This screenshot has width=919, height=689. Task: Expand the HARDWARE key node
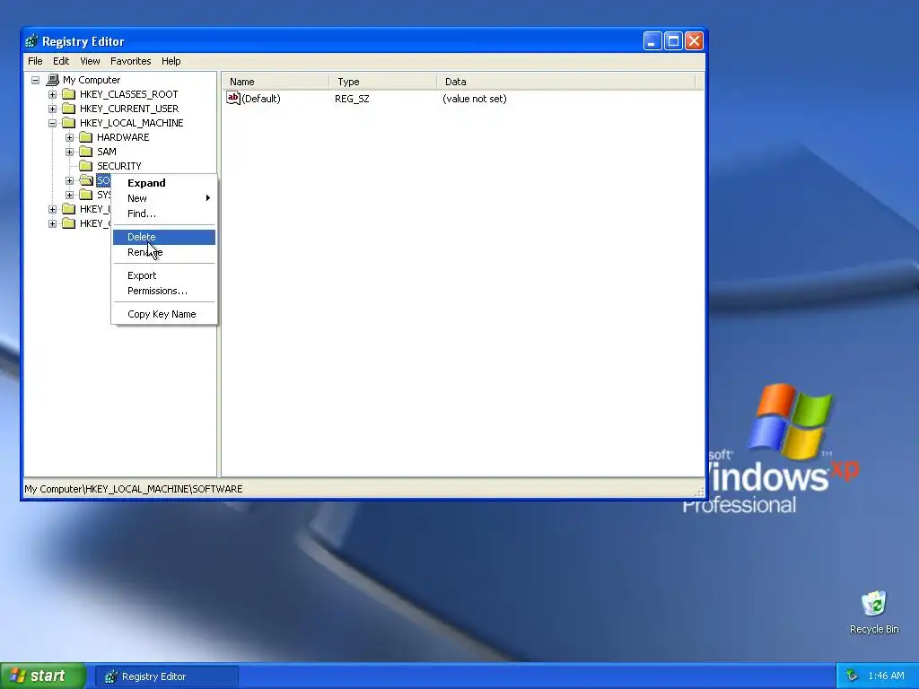pyautogui.click(x=69, y=137)
